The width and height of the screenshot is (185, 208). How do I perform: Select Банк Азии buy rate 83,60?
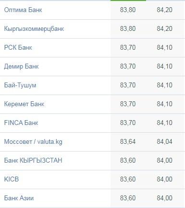[128, 198]
